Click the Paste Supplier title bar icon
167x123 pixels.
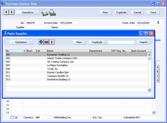[5, 33]
